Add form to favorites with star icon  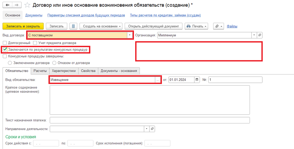point(27,5)
